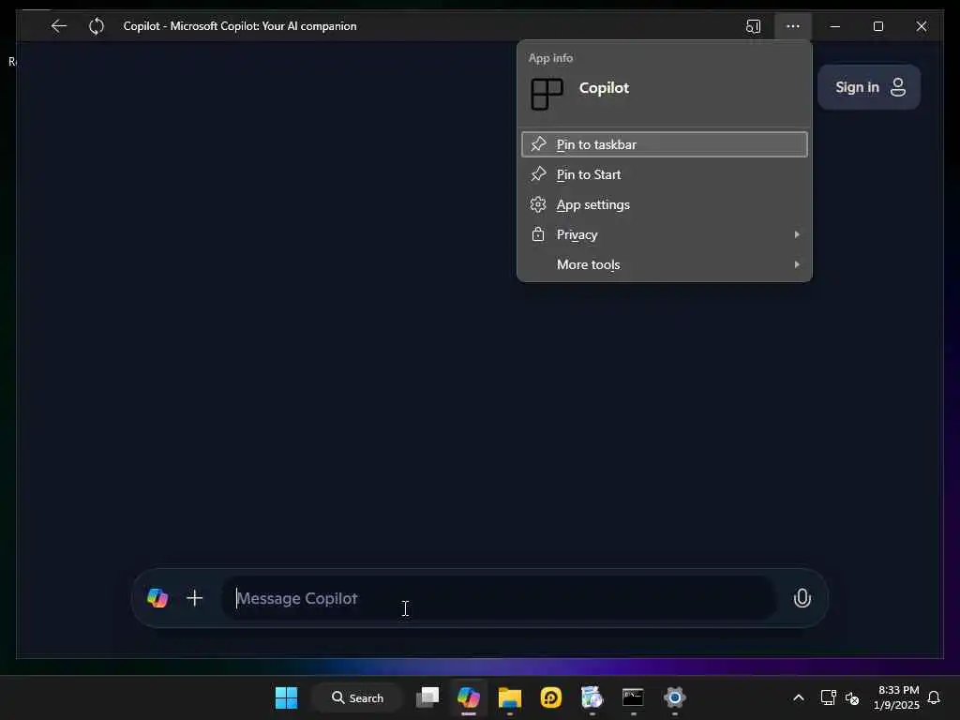Viewport: 960px width, 720px height.
Task: Minimize the Copilot window
Action: (x=835, y=26)
